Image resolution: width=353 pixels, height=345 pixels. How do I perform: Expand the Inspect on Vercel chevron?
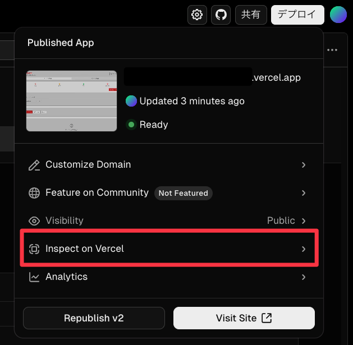(x=304, y=249)
